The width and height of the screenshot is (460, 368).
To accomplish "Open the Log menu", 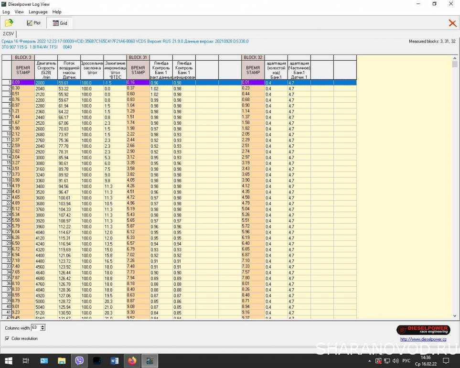I will (6, 11).
